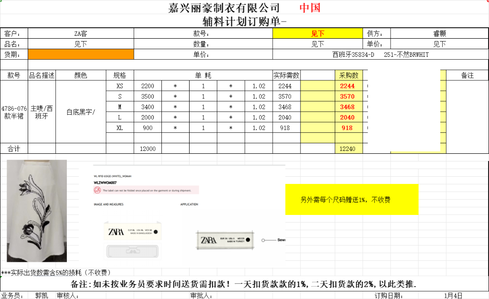The image size is (489, 299).
Task: Select the ZARA label specification image
Action: click(189, 214)
